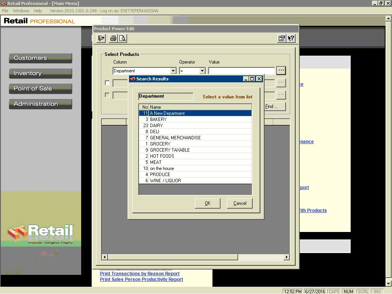The height and width of the screenshot is (294, 392).
Task: Click ellipsis lookup button next to Value field
Action: coord(281,70)
